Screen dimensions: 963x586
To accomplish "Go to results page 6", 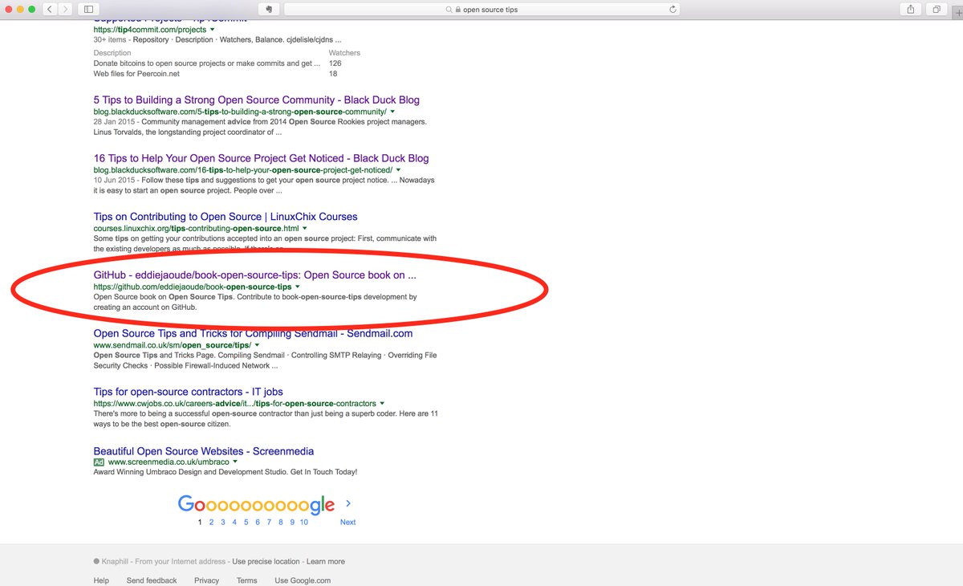I will [x=258, y=522].
